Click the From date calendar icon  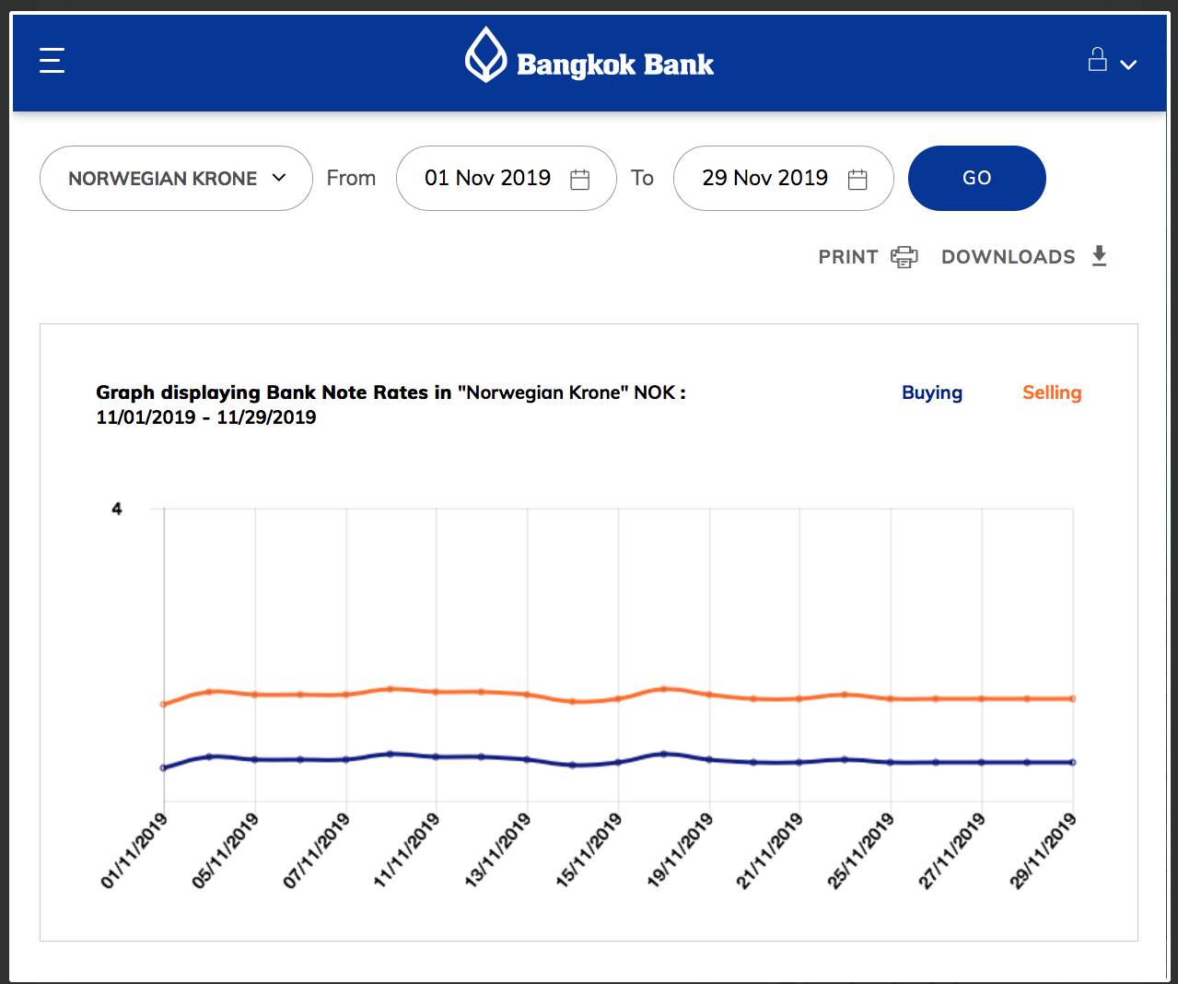coord(579,179)
